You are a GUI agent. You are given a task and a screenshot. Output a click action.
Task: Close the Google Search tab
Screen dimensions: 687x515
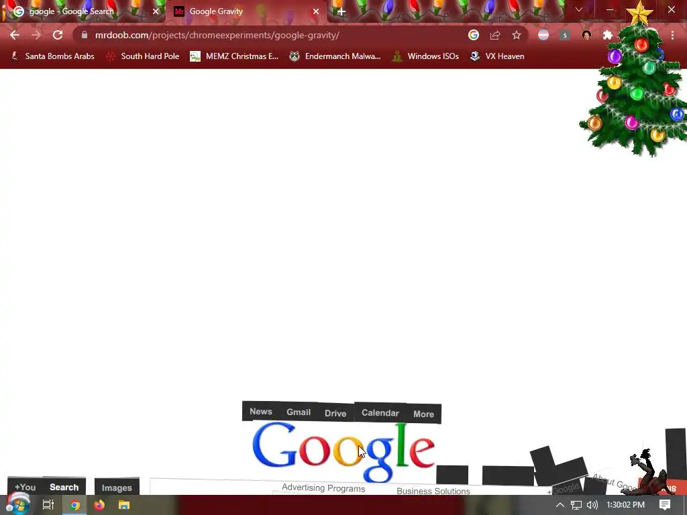[x=156, y=11]
